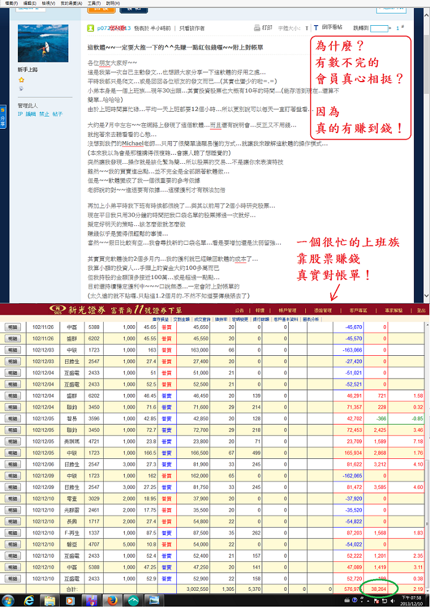Switch to the 交割金額 sub-tab
This screenshot has width=430, height=608.
[x=182, y=320]
